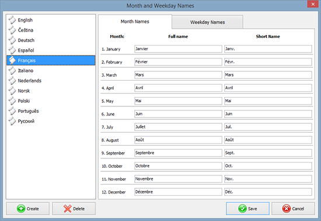This screenshot has width=321, height=221.
Task: Focus the short name field 'Sept.'
Action: [268, 153]
